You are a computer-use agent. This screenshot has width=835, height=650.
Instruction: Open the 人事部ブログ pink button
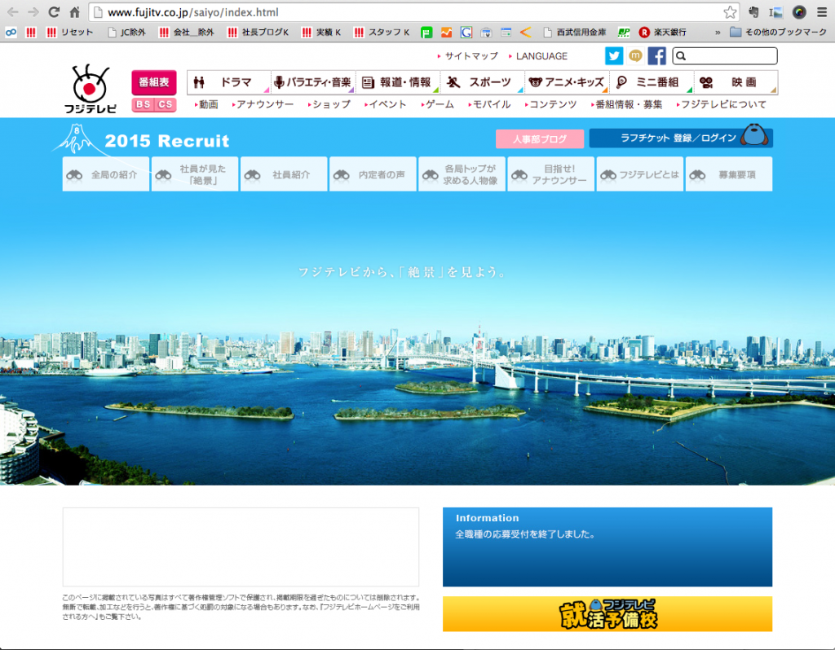click(539, 139)
